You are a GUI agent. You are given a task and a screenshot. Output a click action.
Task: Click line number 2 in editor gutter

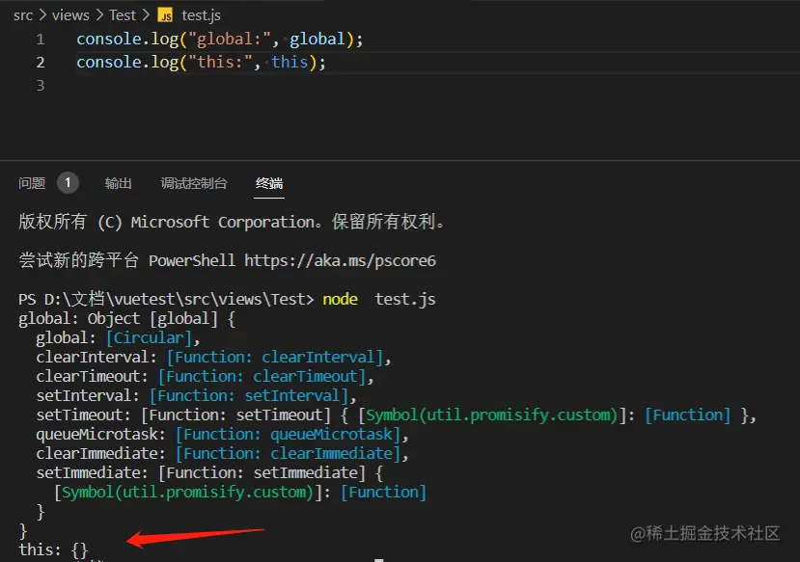pyautogui.click(x=41, y=62)
